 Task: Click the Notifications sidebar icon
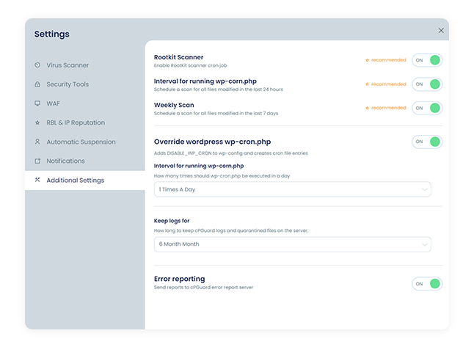(37, 161)
